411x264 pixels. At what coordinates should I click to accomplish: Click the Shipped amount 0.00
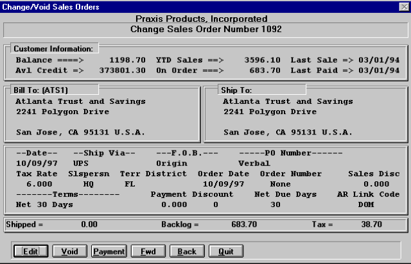coord(89,224)
